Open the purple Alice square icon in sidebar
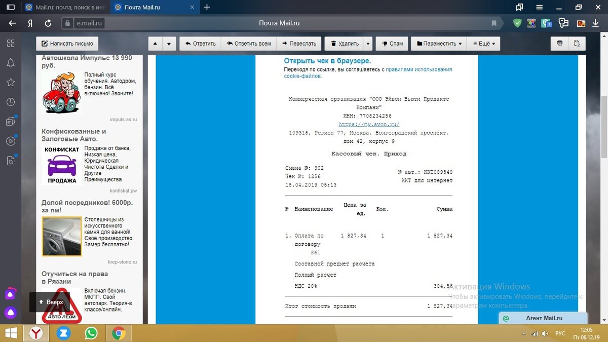This screenshot has height=342, width=608. 10,294
